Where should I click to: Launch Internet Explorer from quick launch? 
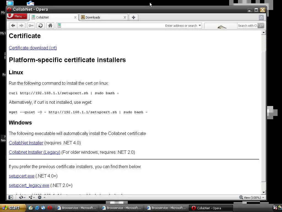(37, 208)
